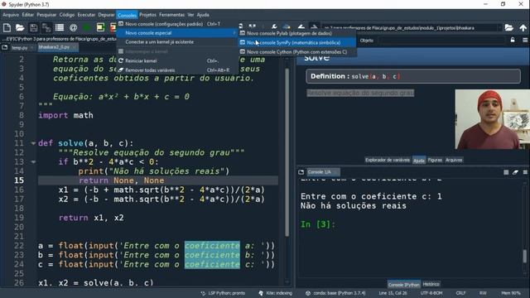Go to the parent directory up arrow
The image size is (530, 298).
tap(523, 27)
